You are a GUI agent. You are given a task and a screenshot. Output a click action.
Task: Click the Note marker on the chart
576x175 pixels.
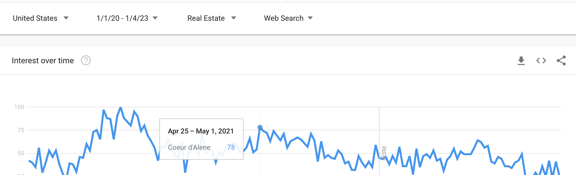(384, 153)
